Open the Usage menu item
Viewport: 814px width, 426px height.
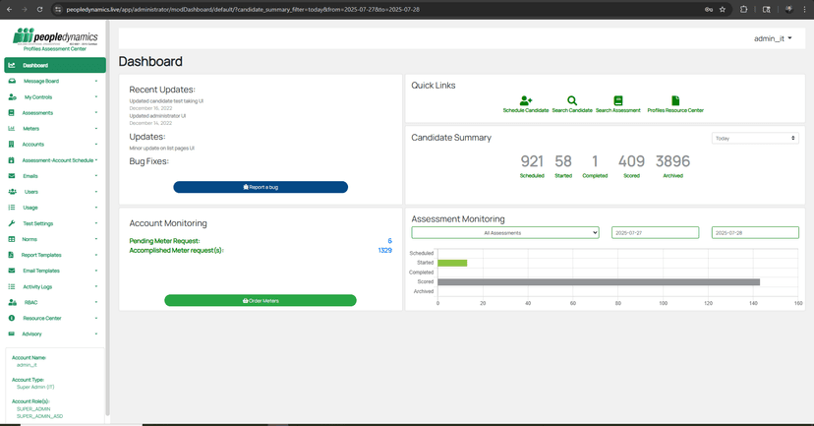(55, 208)
